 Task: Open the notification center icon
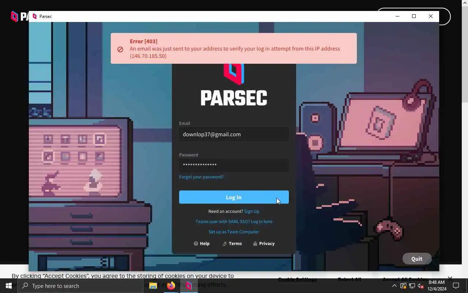tap(456, 286)
